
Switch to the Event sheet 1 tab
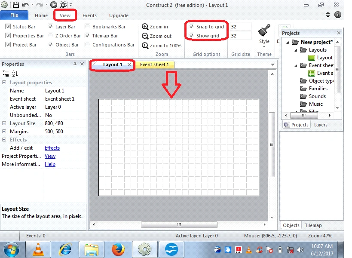click(x=154, y=64)
